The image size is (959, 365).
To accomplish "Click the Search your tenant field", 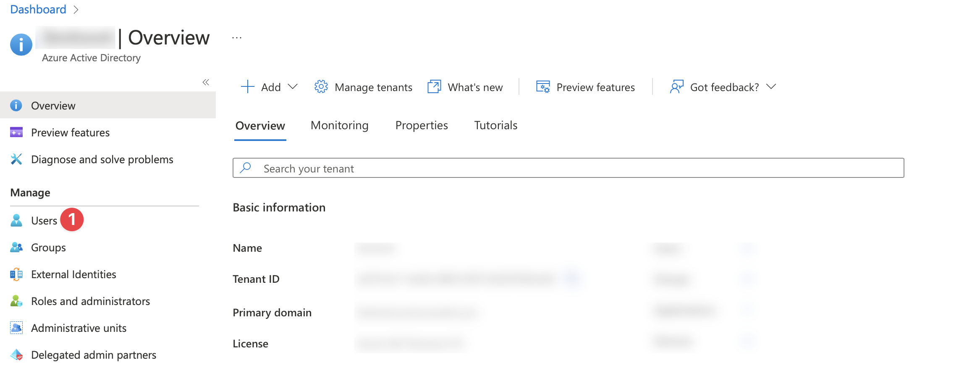I will (x=568, y=168).
